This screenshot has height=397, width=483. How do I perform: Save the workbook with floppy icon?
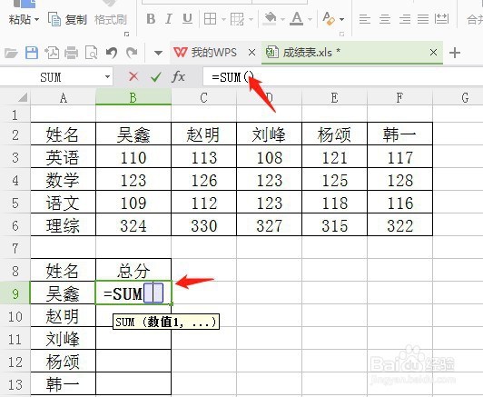(32, 53)
